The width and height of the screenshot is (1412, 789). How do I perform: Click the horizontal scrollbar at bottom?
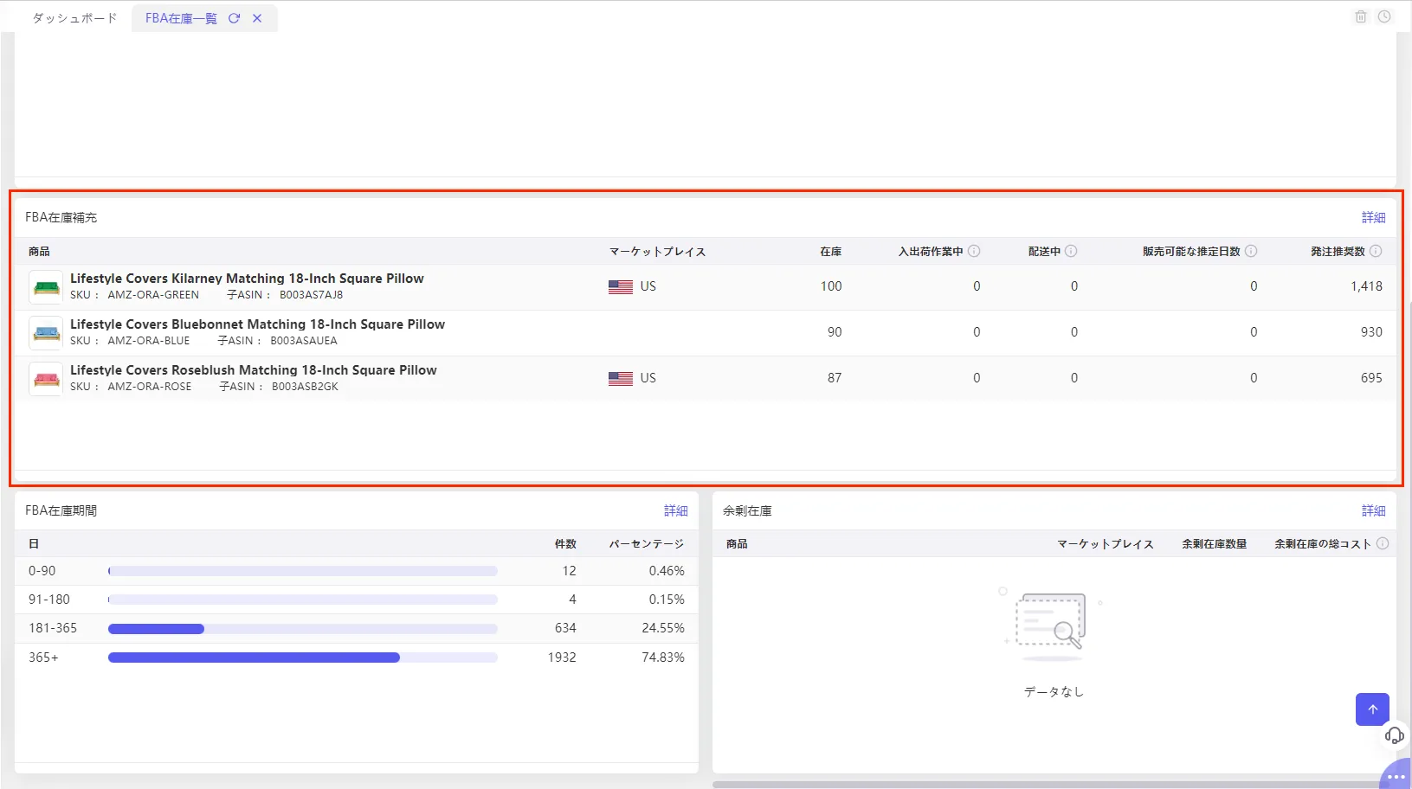pyautogui.click(x=1048, y=785)
